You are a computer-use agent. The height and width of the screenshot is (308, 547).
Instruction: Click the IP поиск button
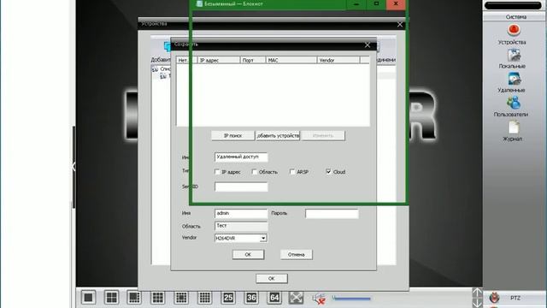232,135
